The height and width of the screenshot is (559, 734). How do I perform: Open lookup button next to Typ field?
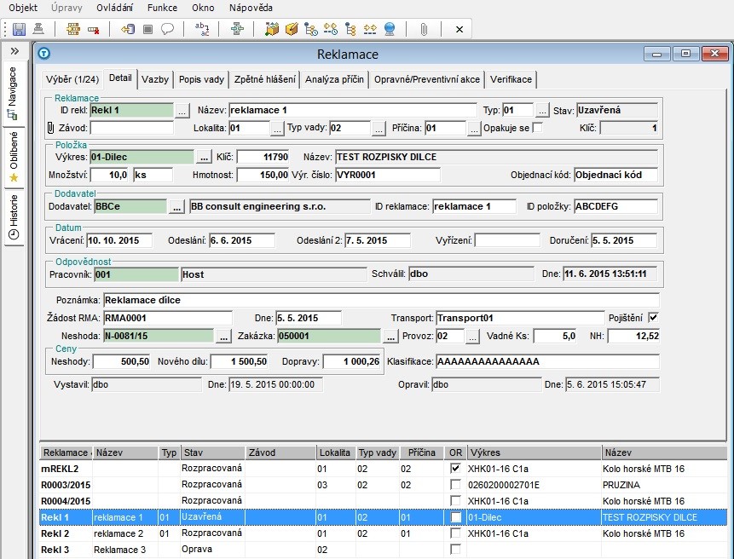click(x=542, y=111)
